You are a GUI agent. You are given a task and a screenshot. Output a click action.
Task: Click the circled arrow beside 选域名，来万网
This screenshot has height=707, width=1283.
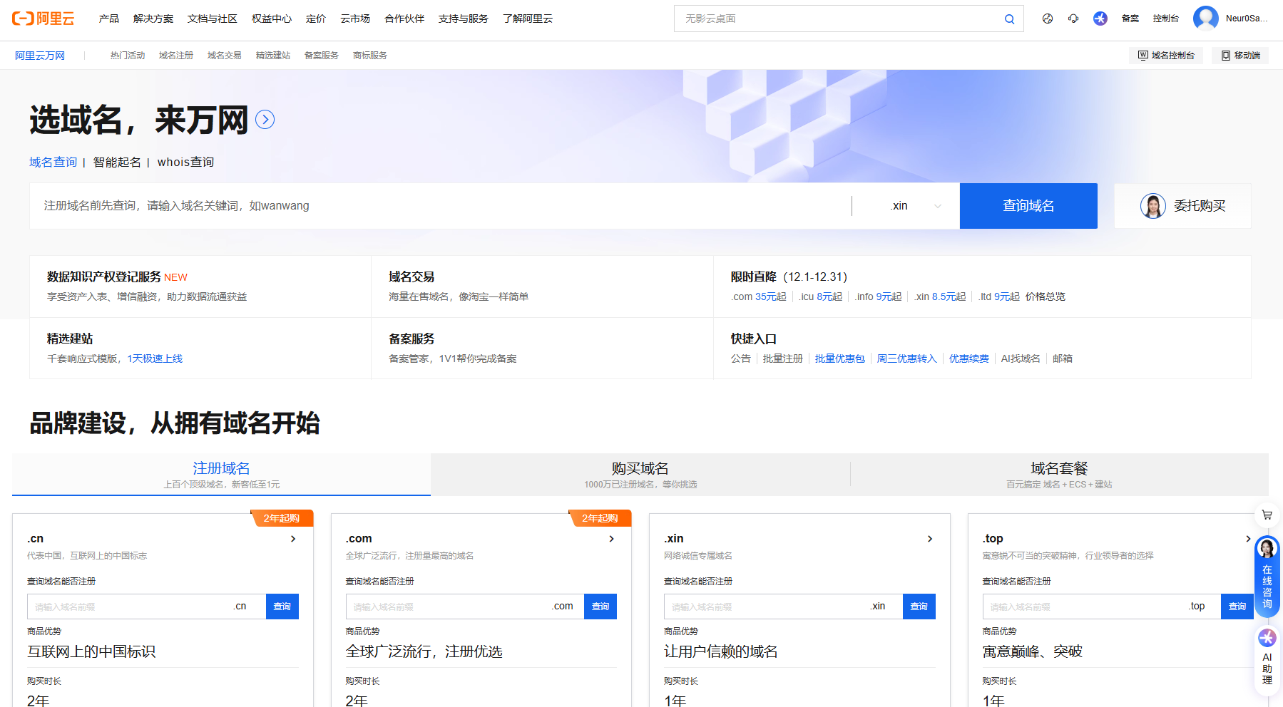click(265, 120)
